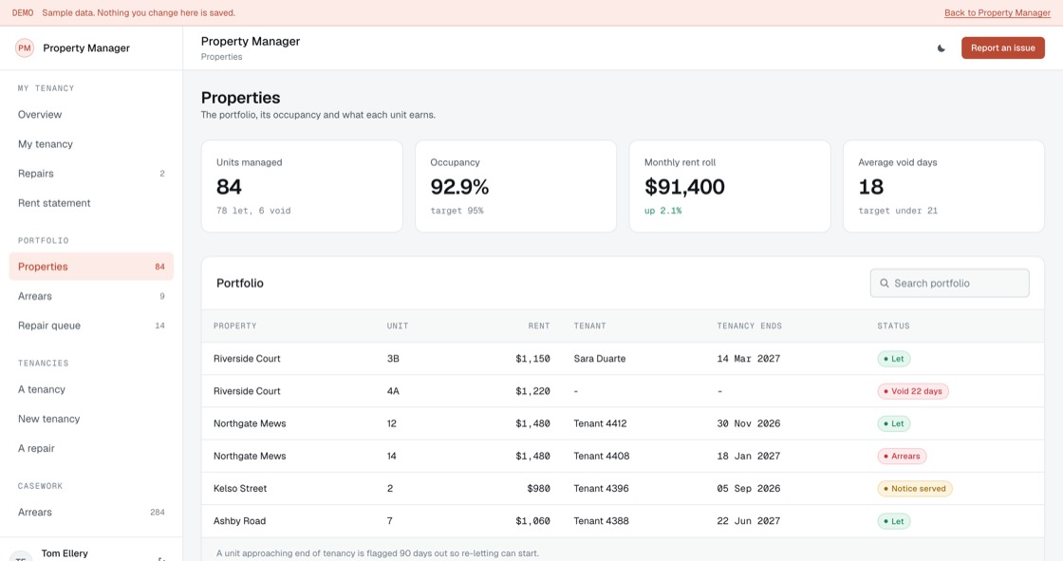Open the Repair queue page
1063x561 pixels.
point(91,326)
